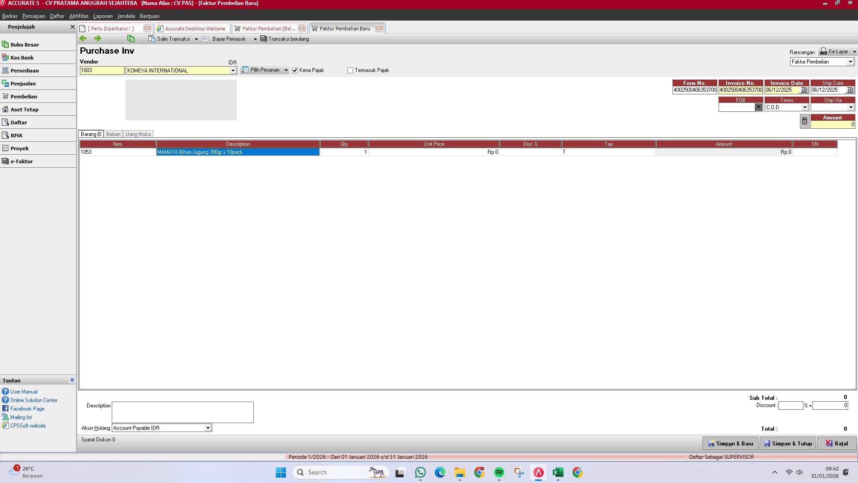Image resolution: width=858 pixels, height=483 pixels.
Task: Open the Persediaan module
Action: click(x=25, y=70)
